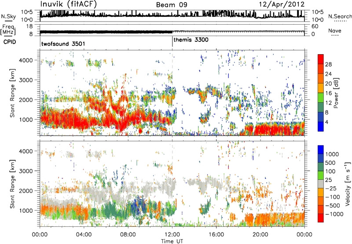Viewport: 352px width, 244px height.
Task: Click the '20:00' time axis label
Action: [x=260, y=235]
